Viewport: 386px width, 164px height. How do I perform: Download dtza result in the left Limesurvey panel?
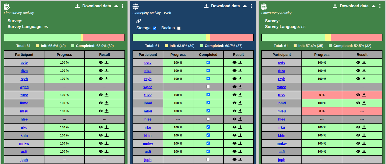coord(107,71)
